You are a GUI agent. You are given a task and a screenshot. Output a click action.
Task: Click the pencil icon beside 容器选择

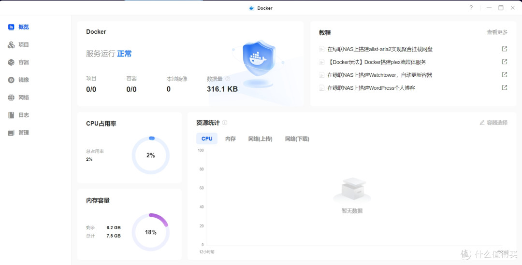(x=482, y=123)
